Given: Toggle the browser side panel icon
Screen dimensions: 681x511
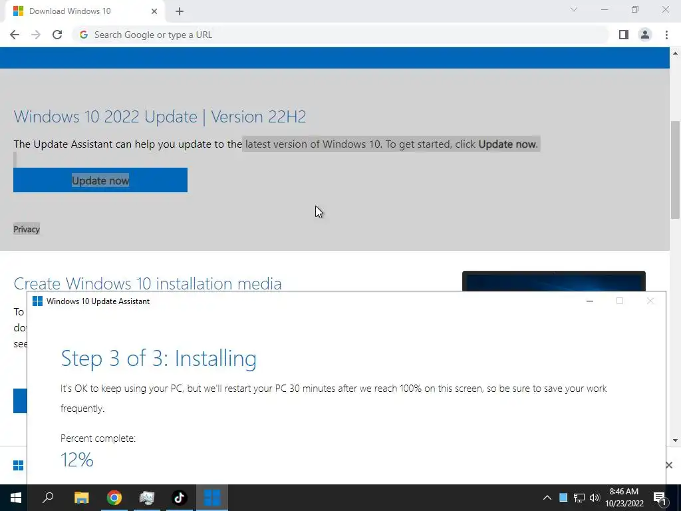Looking at the screenshot, I should (x=624, y=35).
